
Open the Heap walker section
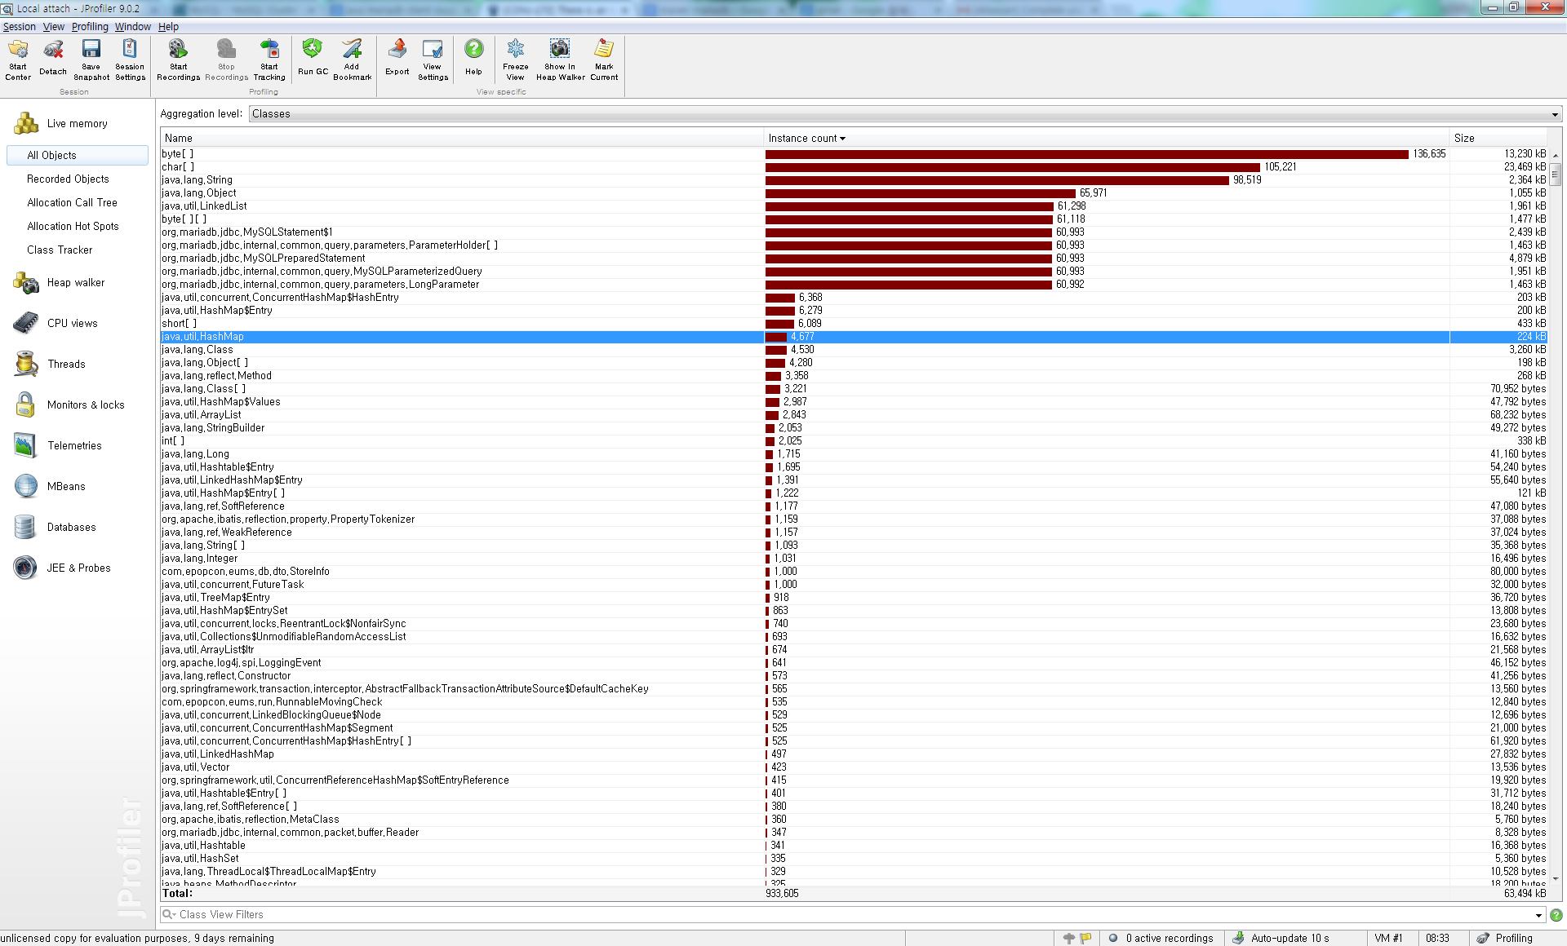75,282
